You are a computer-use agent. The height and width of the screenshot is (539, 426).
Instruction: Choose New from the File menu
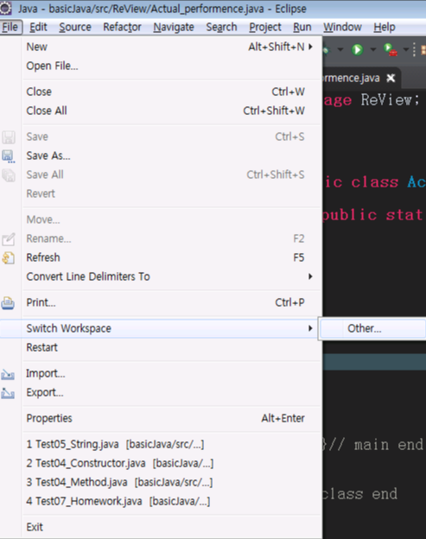pyautogui.click(x=161, y=47)
